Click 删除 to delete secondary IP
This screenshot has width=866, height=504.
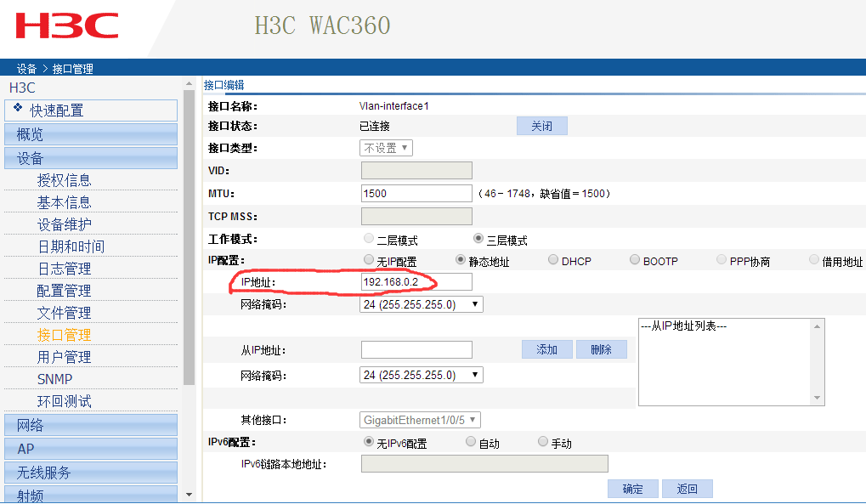601,349
